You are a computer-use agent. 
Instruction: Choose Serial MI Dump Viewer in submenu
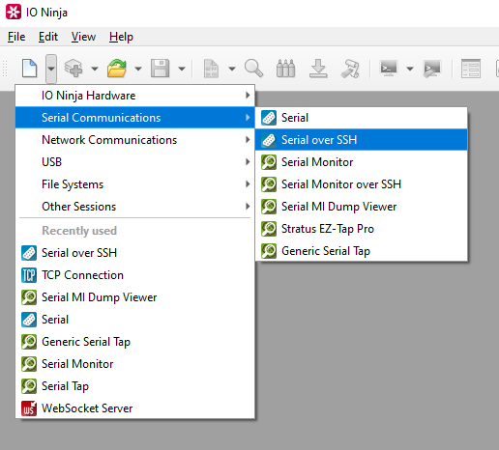point(362,207)
